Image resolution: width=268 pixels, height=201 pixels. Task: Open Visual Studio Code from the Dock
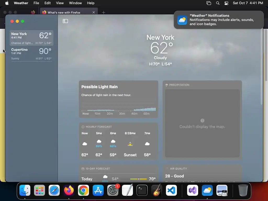coord(171,190)
